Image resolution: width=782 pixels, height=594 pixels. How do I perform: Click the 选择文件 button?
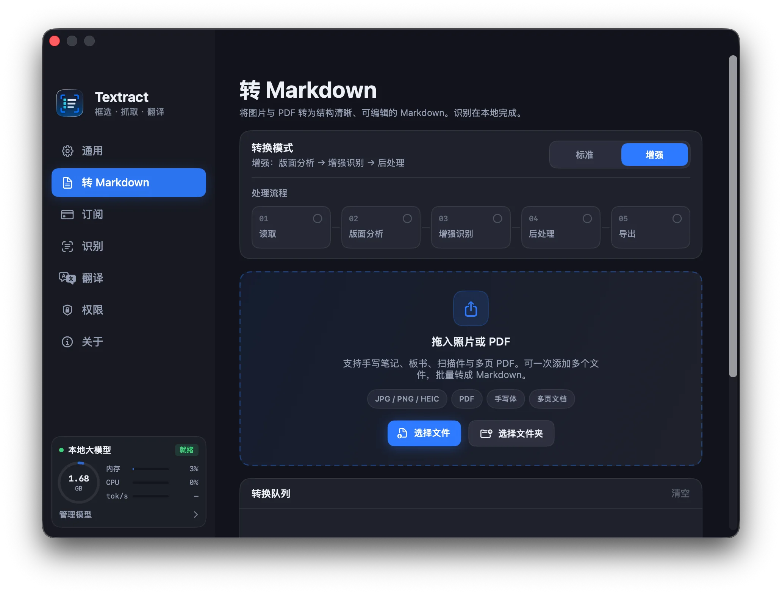point(424,433)
